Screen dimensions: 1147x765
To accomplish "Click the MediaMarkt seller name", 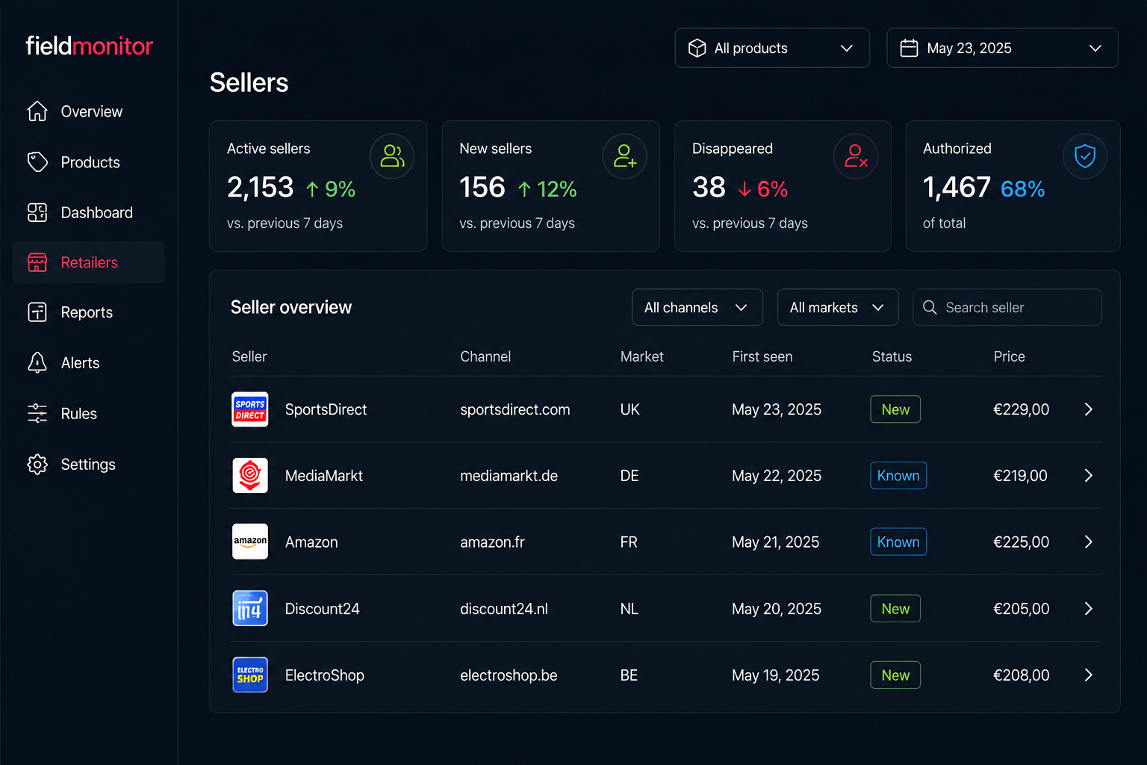I will 324,476.
